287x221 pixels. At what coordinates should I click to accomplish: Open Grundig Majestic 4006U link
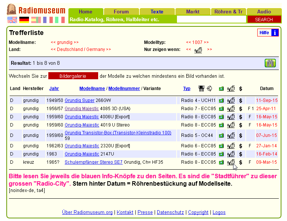point(82,117)
